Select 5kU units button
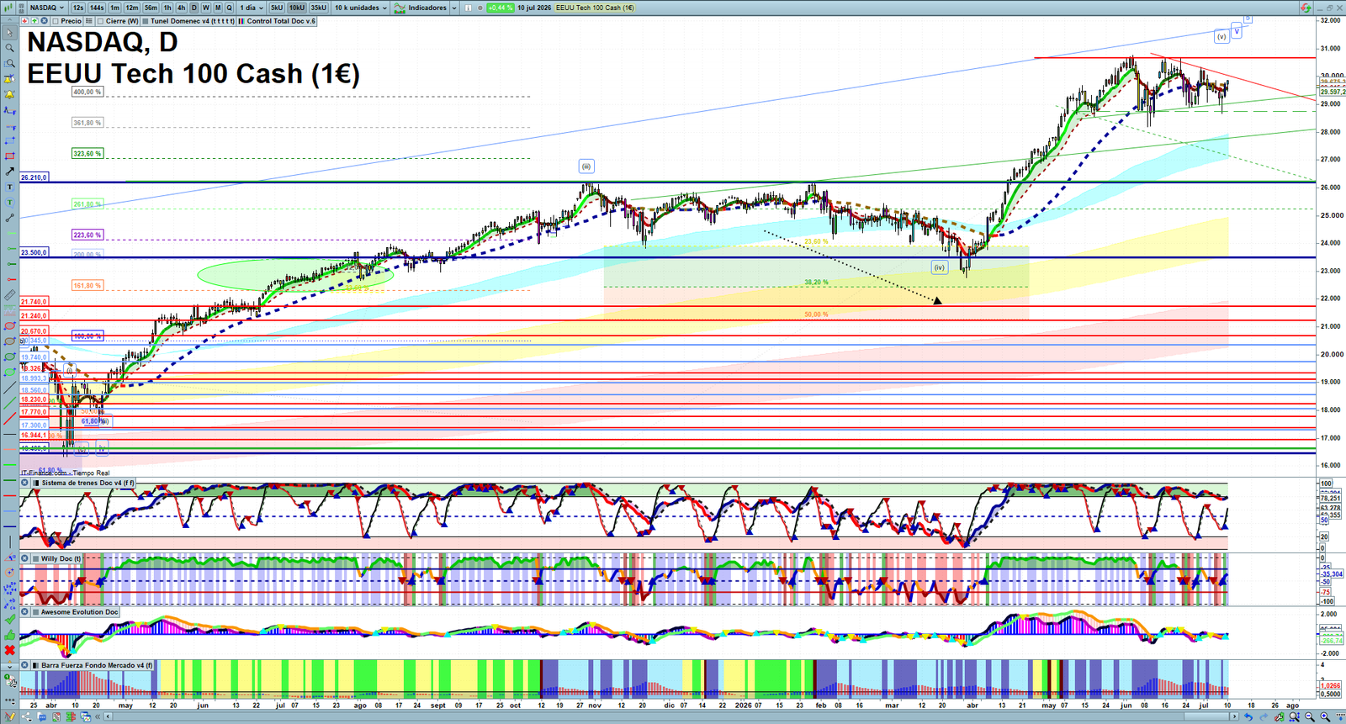The image size is (1346, 724). 277,8
